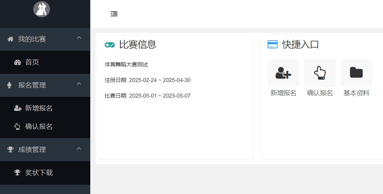
Task: Click the dancing couple logo avatar
Action: point(41,9)
